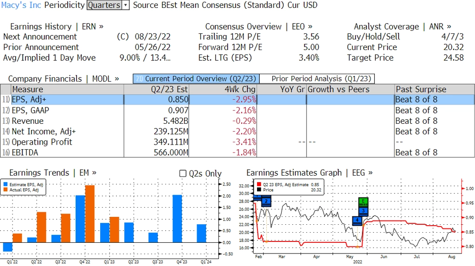Click EBITDA Past Surprise Beat 8 of 8

coord(417,152)
